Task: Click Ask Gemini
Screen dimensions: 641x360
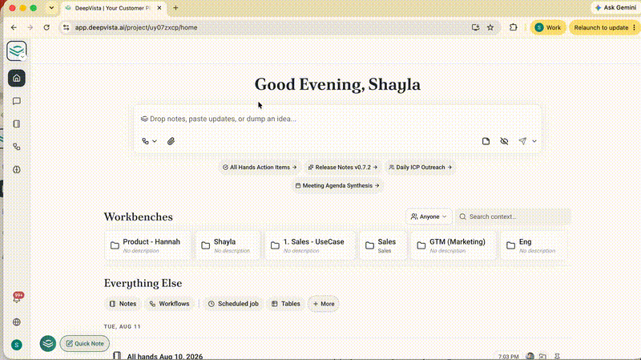Action: point(615,8)
